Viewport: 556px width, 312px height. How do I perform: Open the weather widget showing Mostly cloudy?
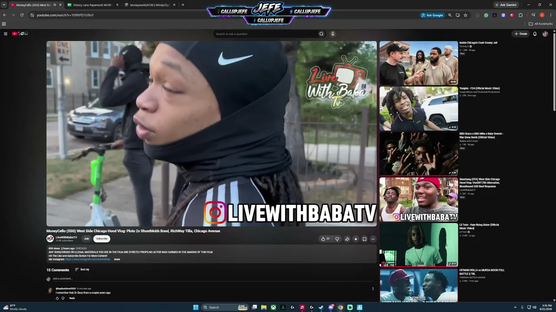coord(15,307)
